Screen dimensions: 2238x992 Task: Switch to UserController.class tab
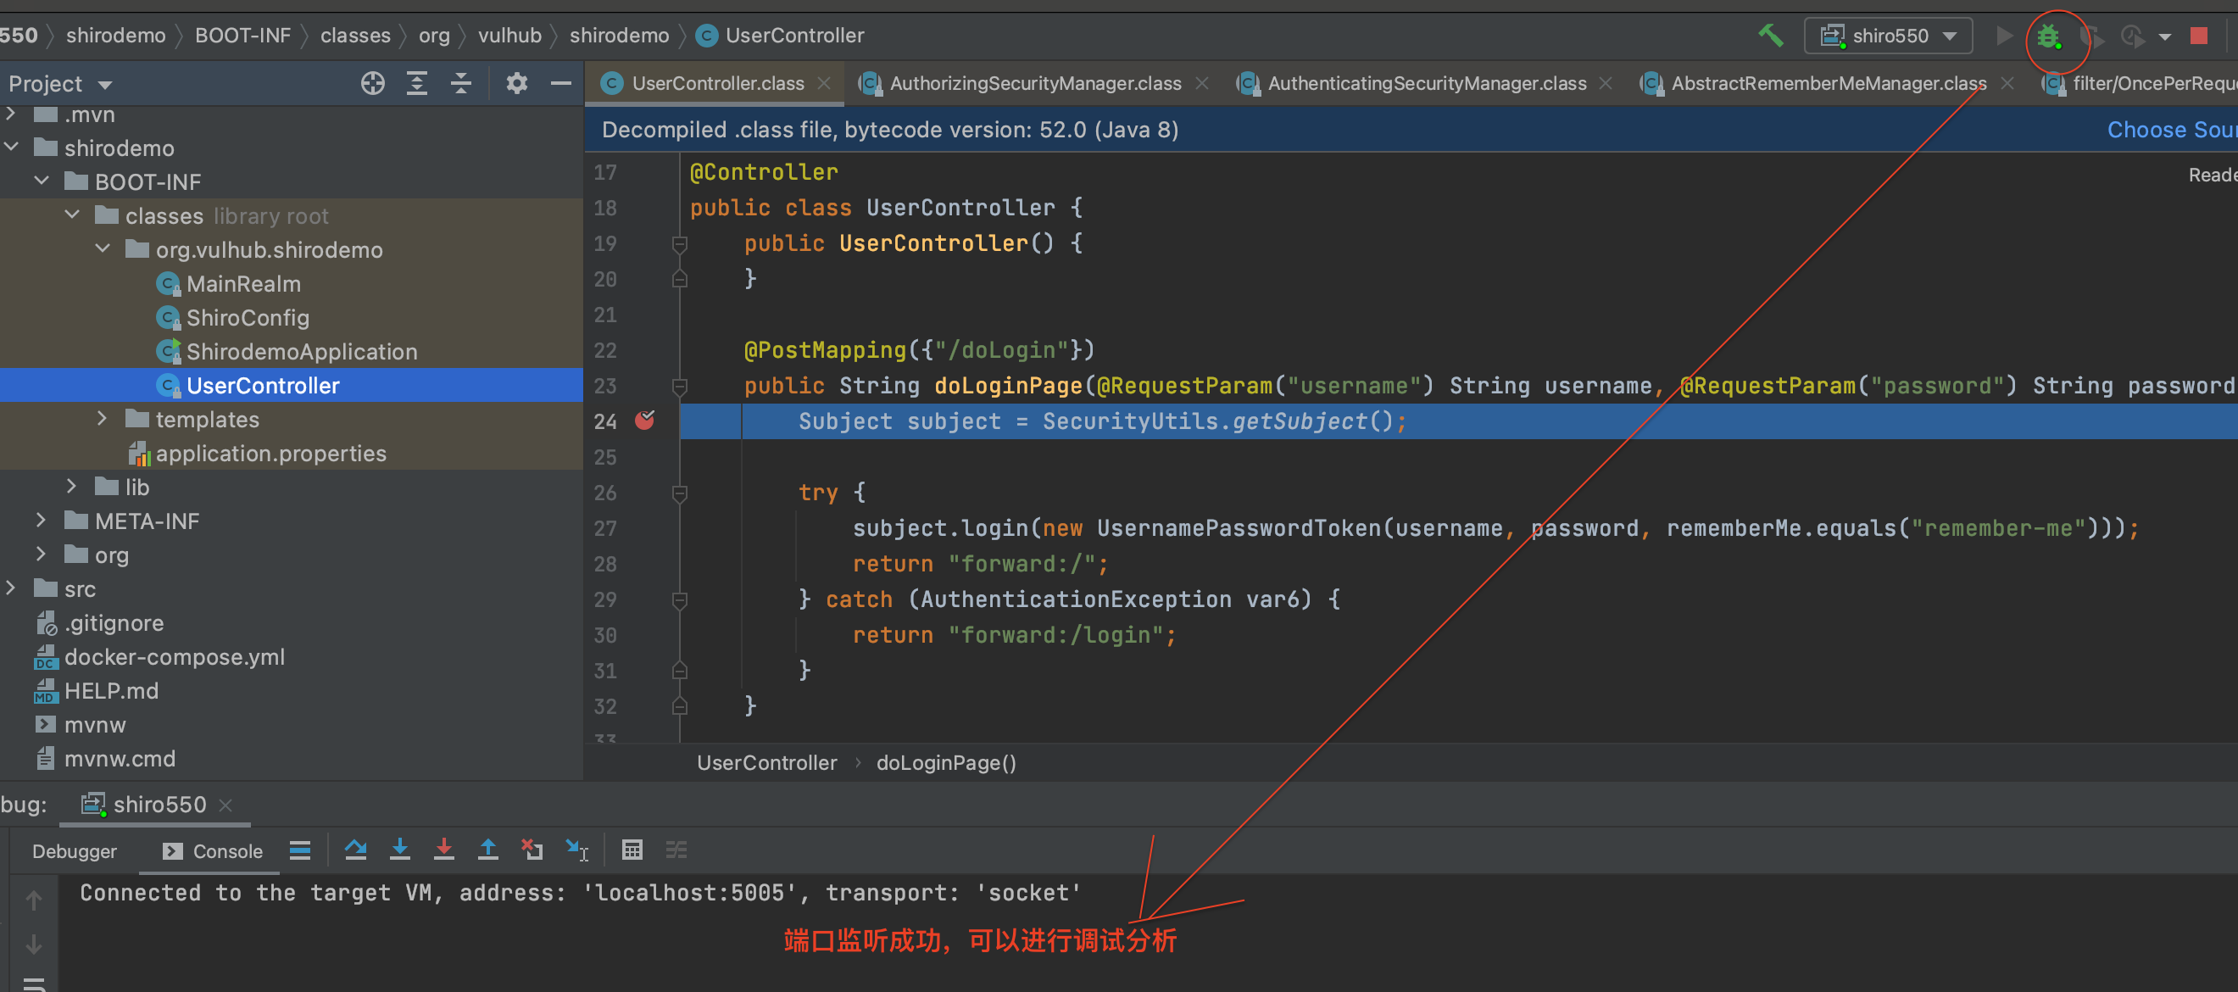pyautogui.click(x=718, y=83)
